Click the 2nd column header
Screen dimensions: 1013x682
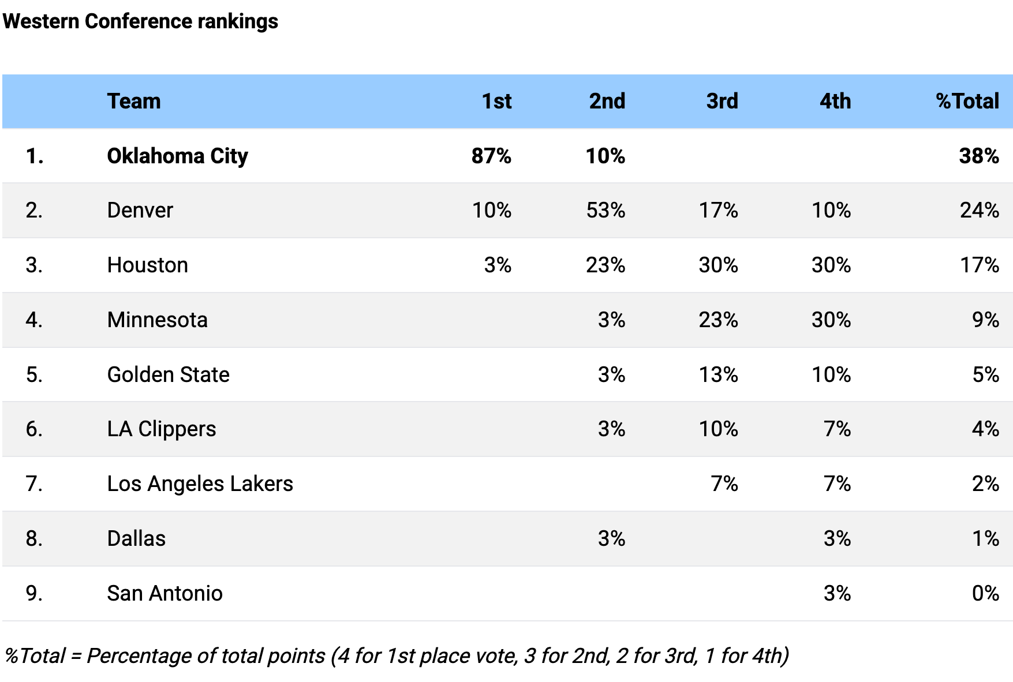click(x=607, y=101)
